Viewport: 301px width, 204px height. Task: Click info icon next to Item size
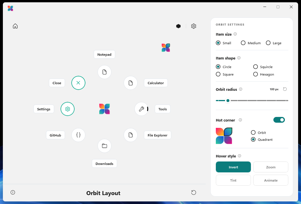pyautogui.click(x=235, y=34)
